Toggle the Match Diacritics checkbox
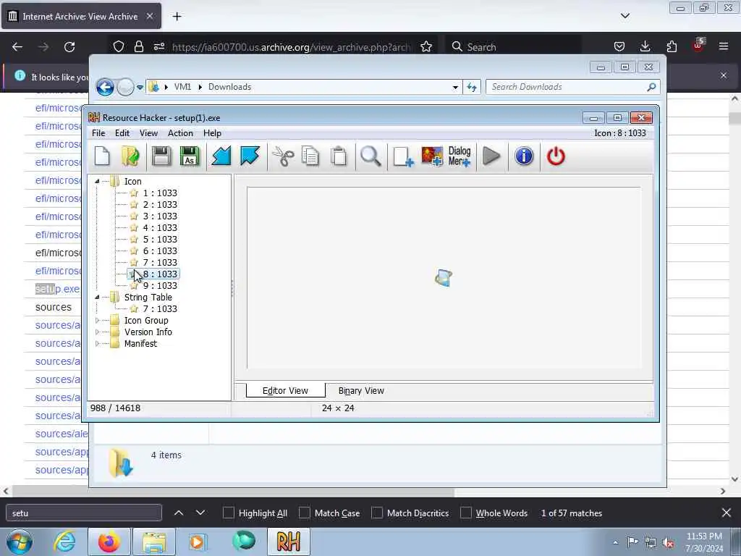 point(376,513)
